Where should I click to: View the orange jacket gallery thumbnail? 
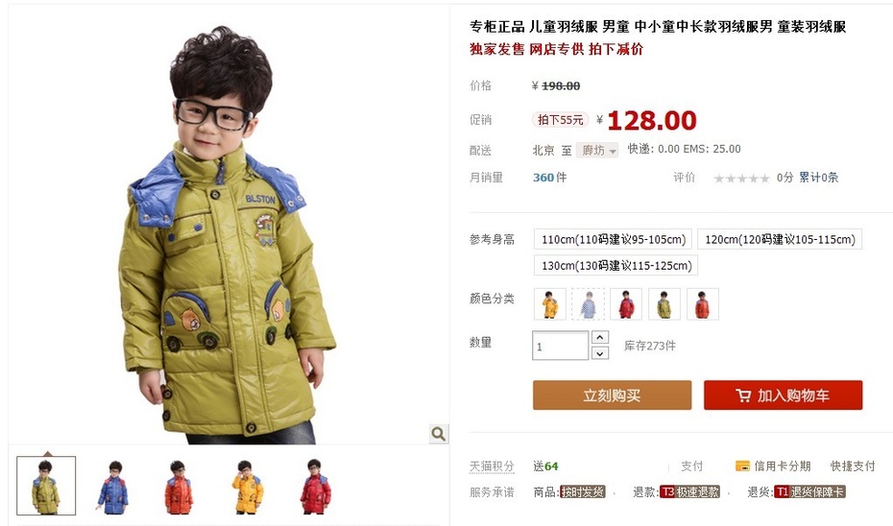[x=179, y=487]
